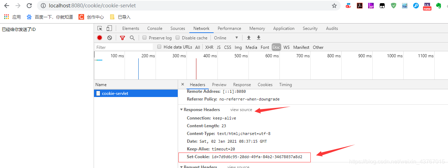Activate the inspect element picker
The height and width of the screenshot is (168, 448).
click(100, 28)
